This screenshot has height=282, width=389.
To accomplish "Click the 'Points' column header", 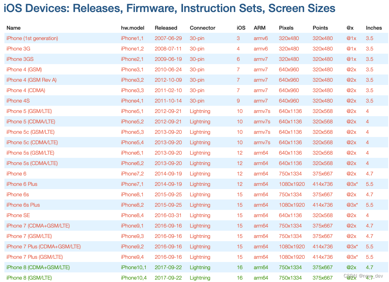I will pyautogui.click(x=320, y=28).
